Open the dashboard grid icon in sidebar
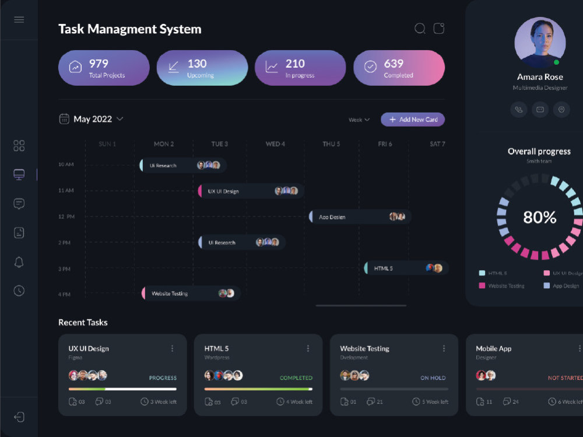Screen dimensions: 583x437 tap(19, 145)
